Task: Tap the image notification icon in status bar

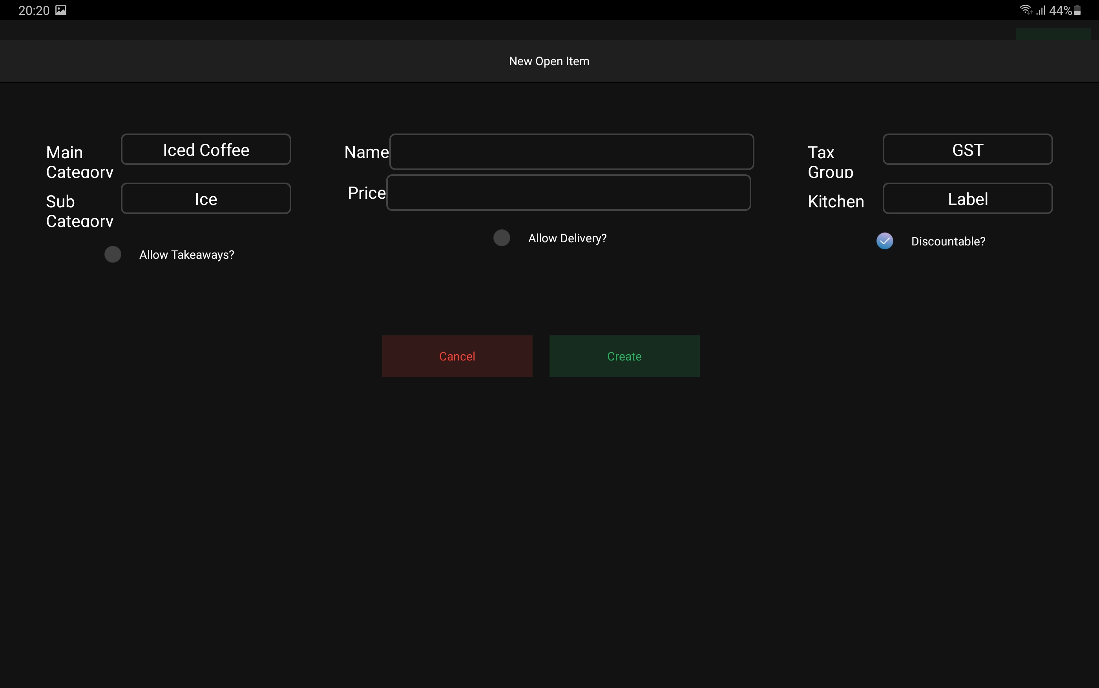Action: pyautogui.click(x=61, y=10)
